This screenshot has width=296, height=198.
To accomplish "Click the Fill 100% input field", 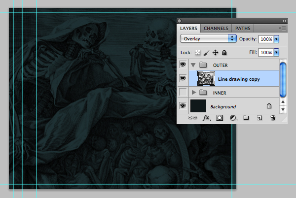I will 266,52.
